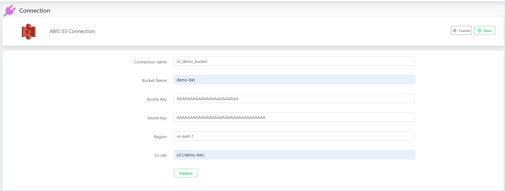This screenshot has width=505, height=191.
Task: Edit the Bucket Name input
Action: [x=294, y=80]
